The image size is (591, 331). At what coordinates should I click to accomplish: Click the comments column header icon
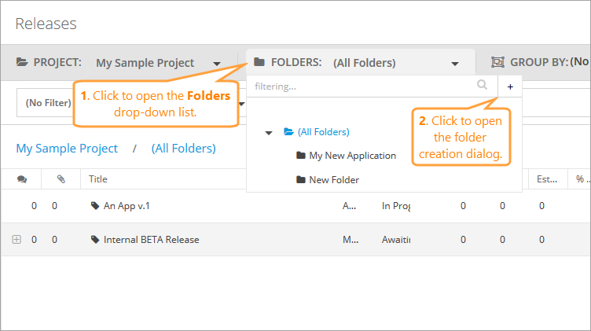pyautogui.click(x=21, y=179)
